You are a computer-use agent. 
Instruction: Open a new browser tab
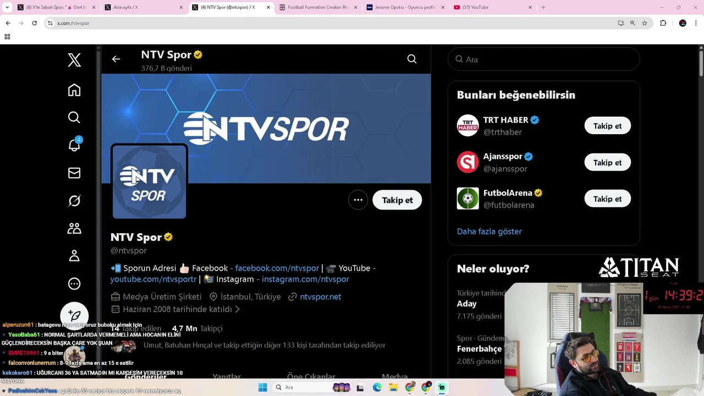[x=543, y=7]
